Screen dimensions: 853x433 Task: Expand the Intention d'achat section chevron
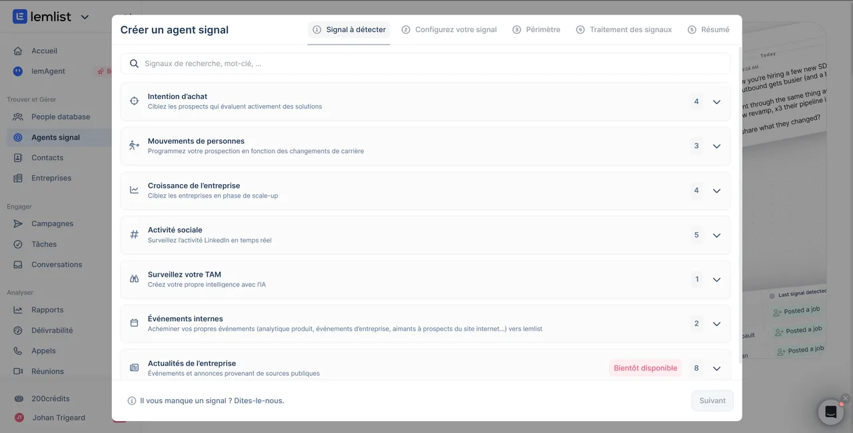716,102
